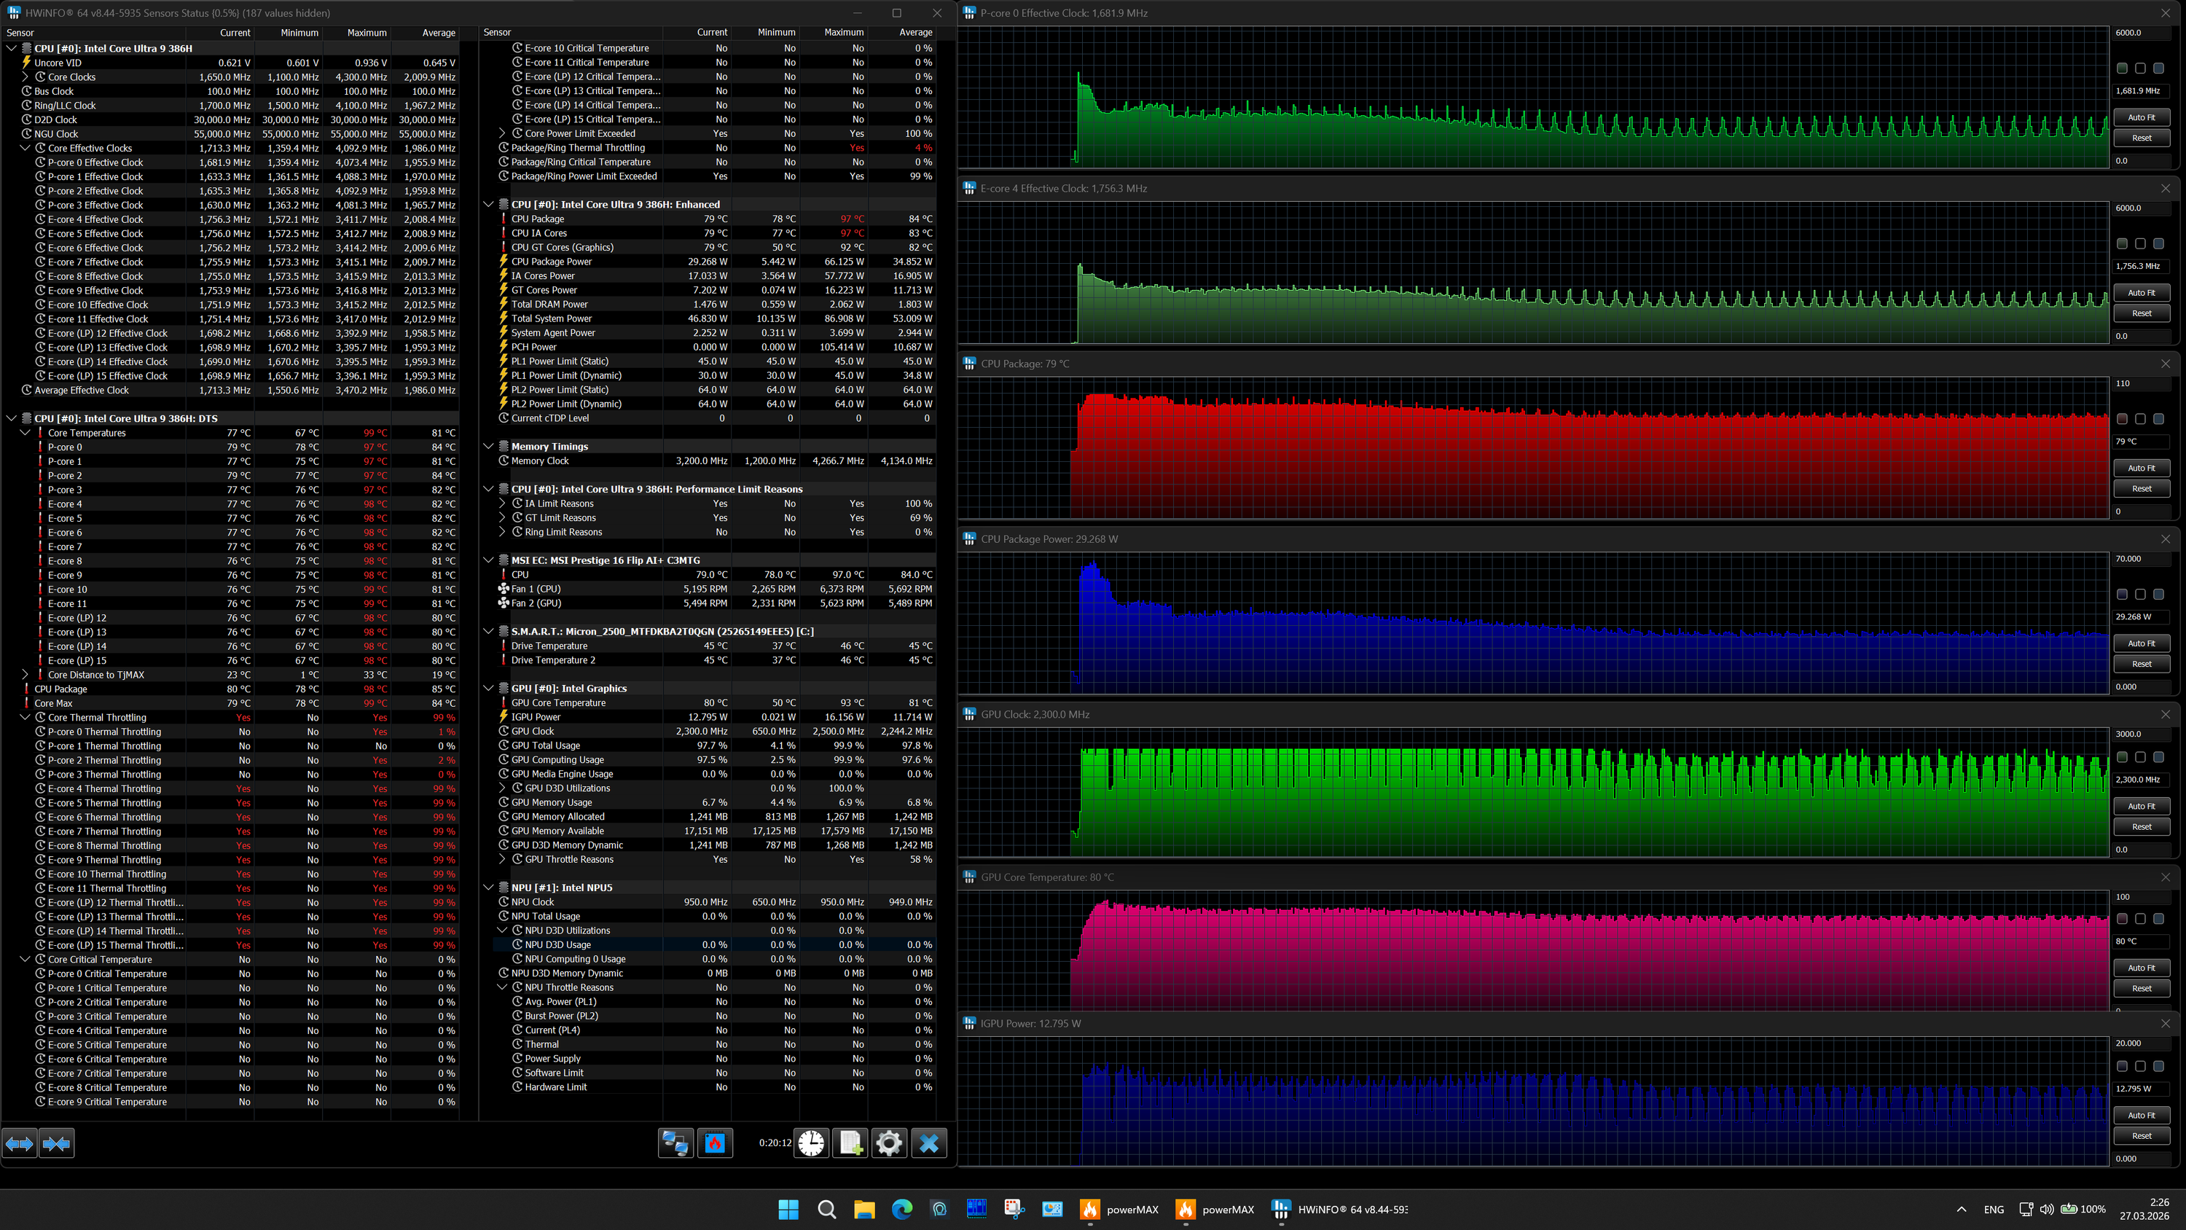Collapse the Core Effective Clocks tree
Viewport: 2186px width, 1230px height.
(26, 148)
